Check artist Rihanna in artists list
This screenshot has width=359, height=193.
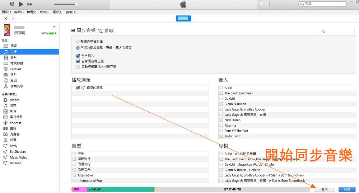point(221,125)
